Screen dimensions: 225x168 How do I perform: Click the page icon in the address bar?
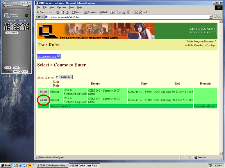[x=46, y=17]
